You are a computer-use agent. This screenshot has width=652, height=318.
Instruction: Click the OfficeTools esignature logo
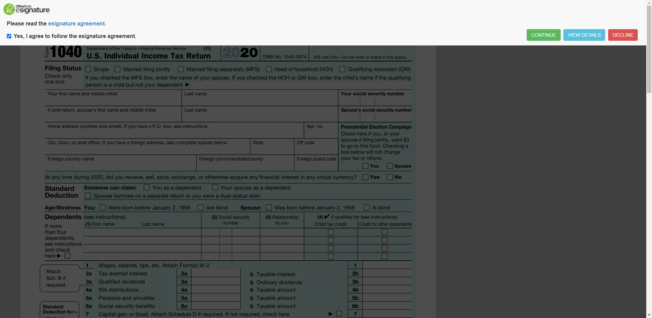pyautogui.click(x=26, y=9)
